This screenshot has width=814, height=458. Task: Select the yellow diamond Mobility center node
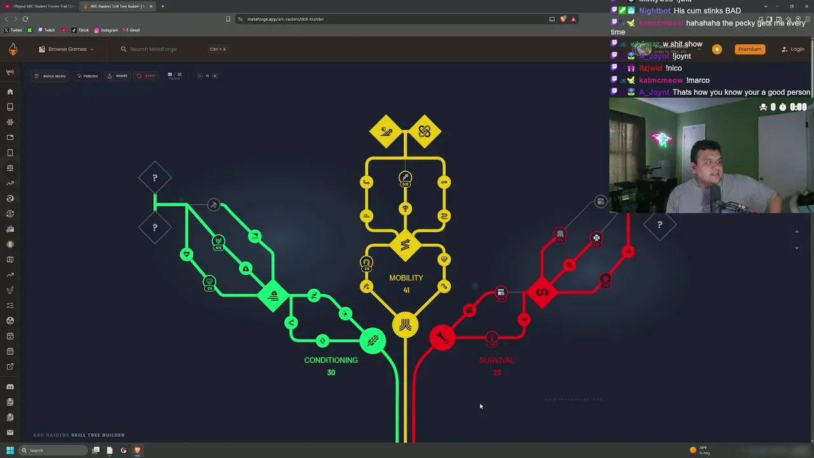click(405, 245)
